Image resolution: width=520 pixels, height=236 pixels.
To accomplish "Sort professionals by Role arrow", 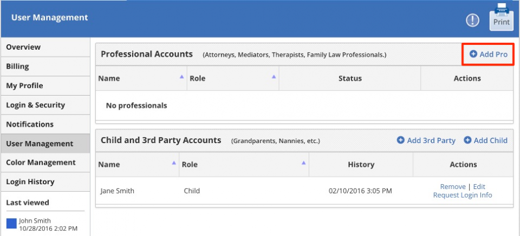I will click(x=274, y=77).
